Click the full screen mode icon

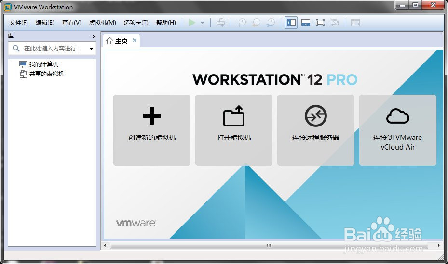tap(320, 23)
